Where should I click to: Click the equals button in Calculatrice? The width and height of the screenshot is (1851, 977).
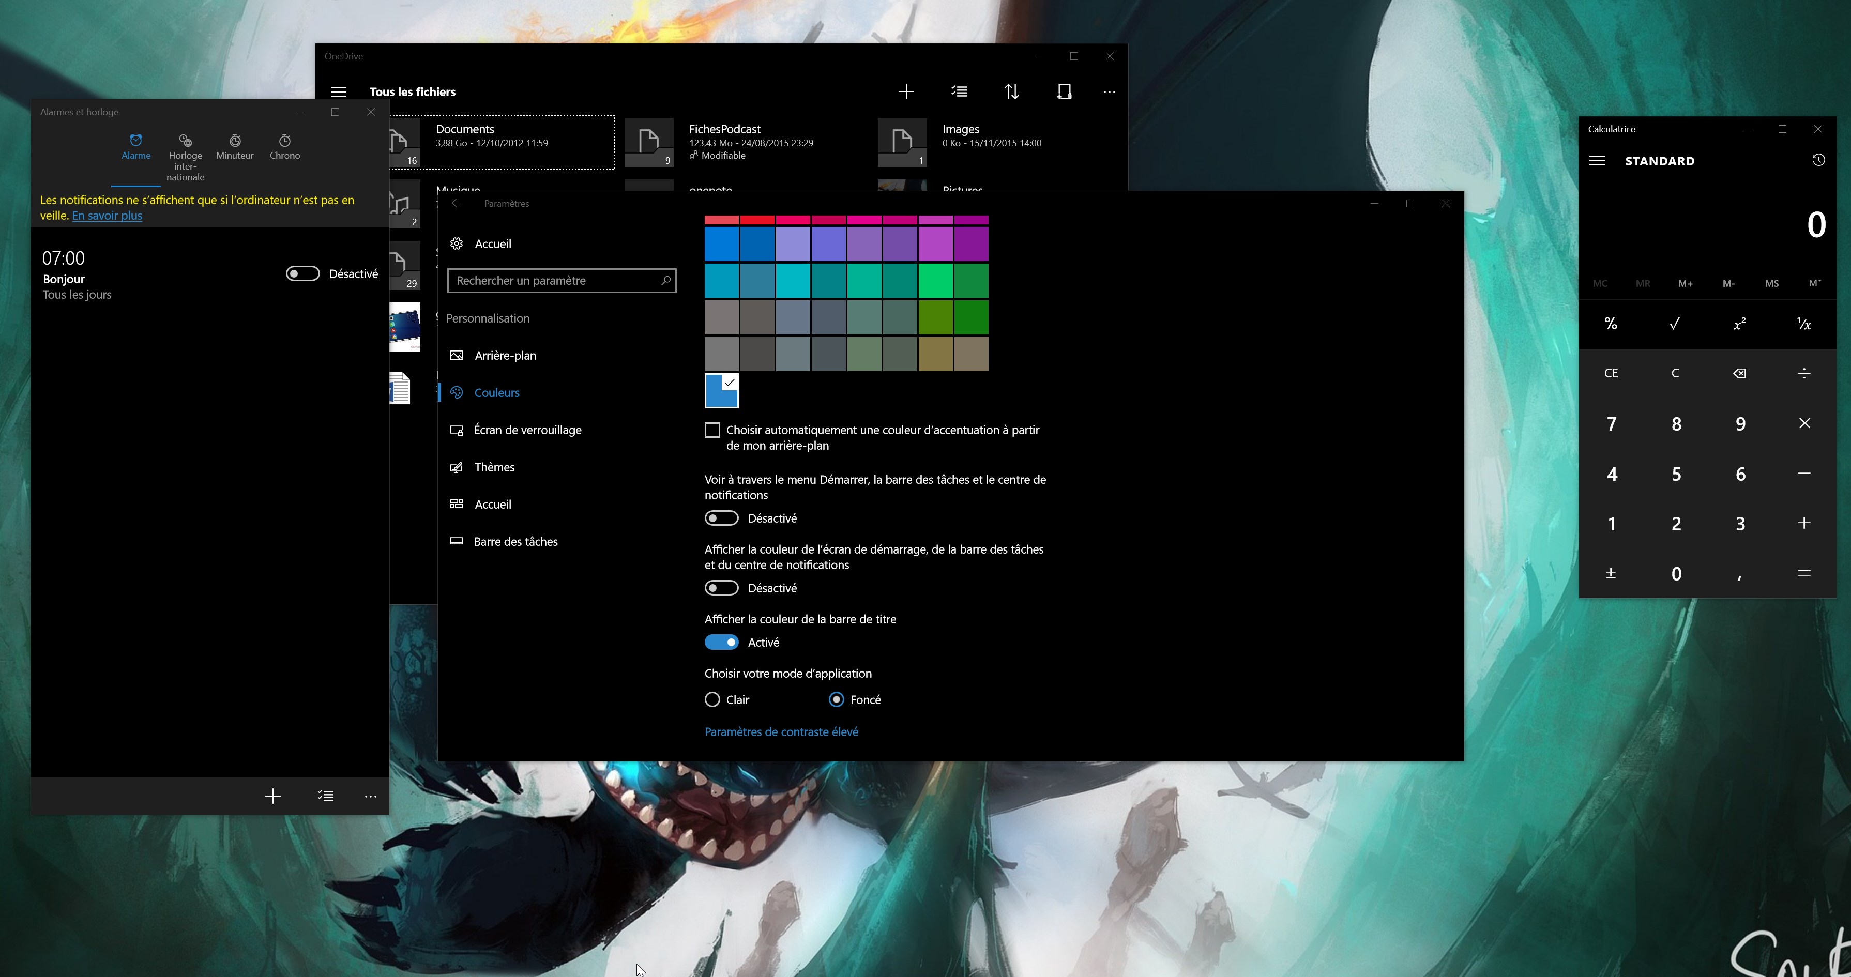[x=1804, y=573]
